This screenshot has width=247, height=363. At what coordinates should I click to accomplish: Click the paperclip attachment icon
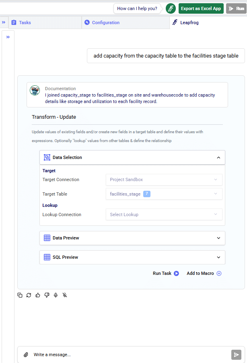(x=26, y=355)
